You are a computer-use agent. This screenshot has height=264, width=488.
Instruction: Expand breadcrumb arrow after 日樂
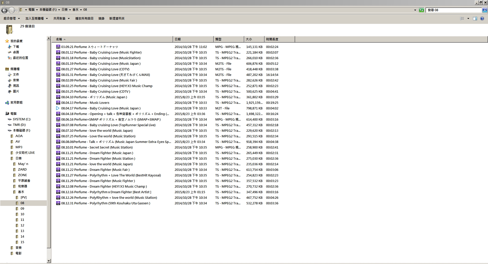pos(70,10)
